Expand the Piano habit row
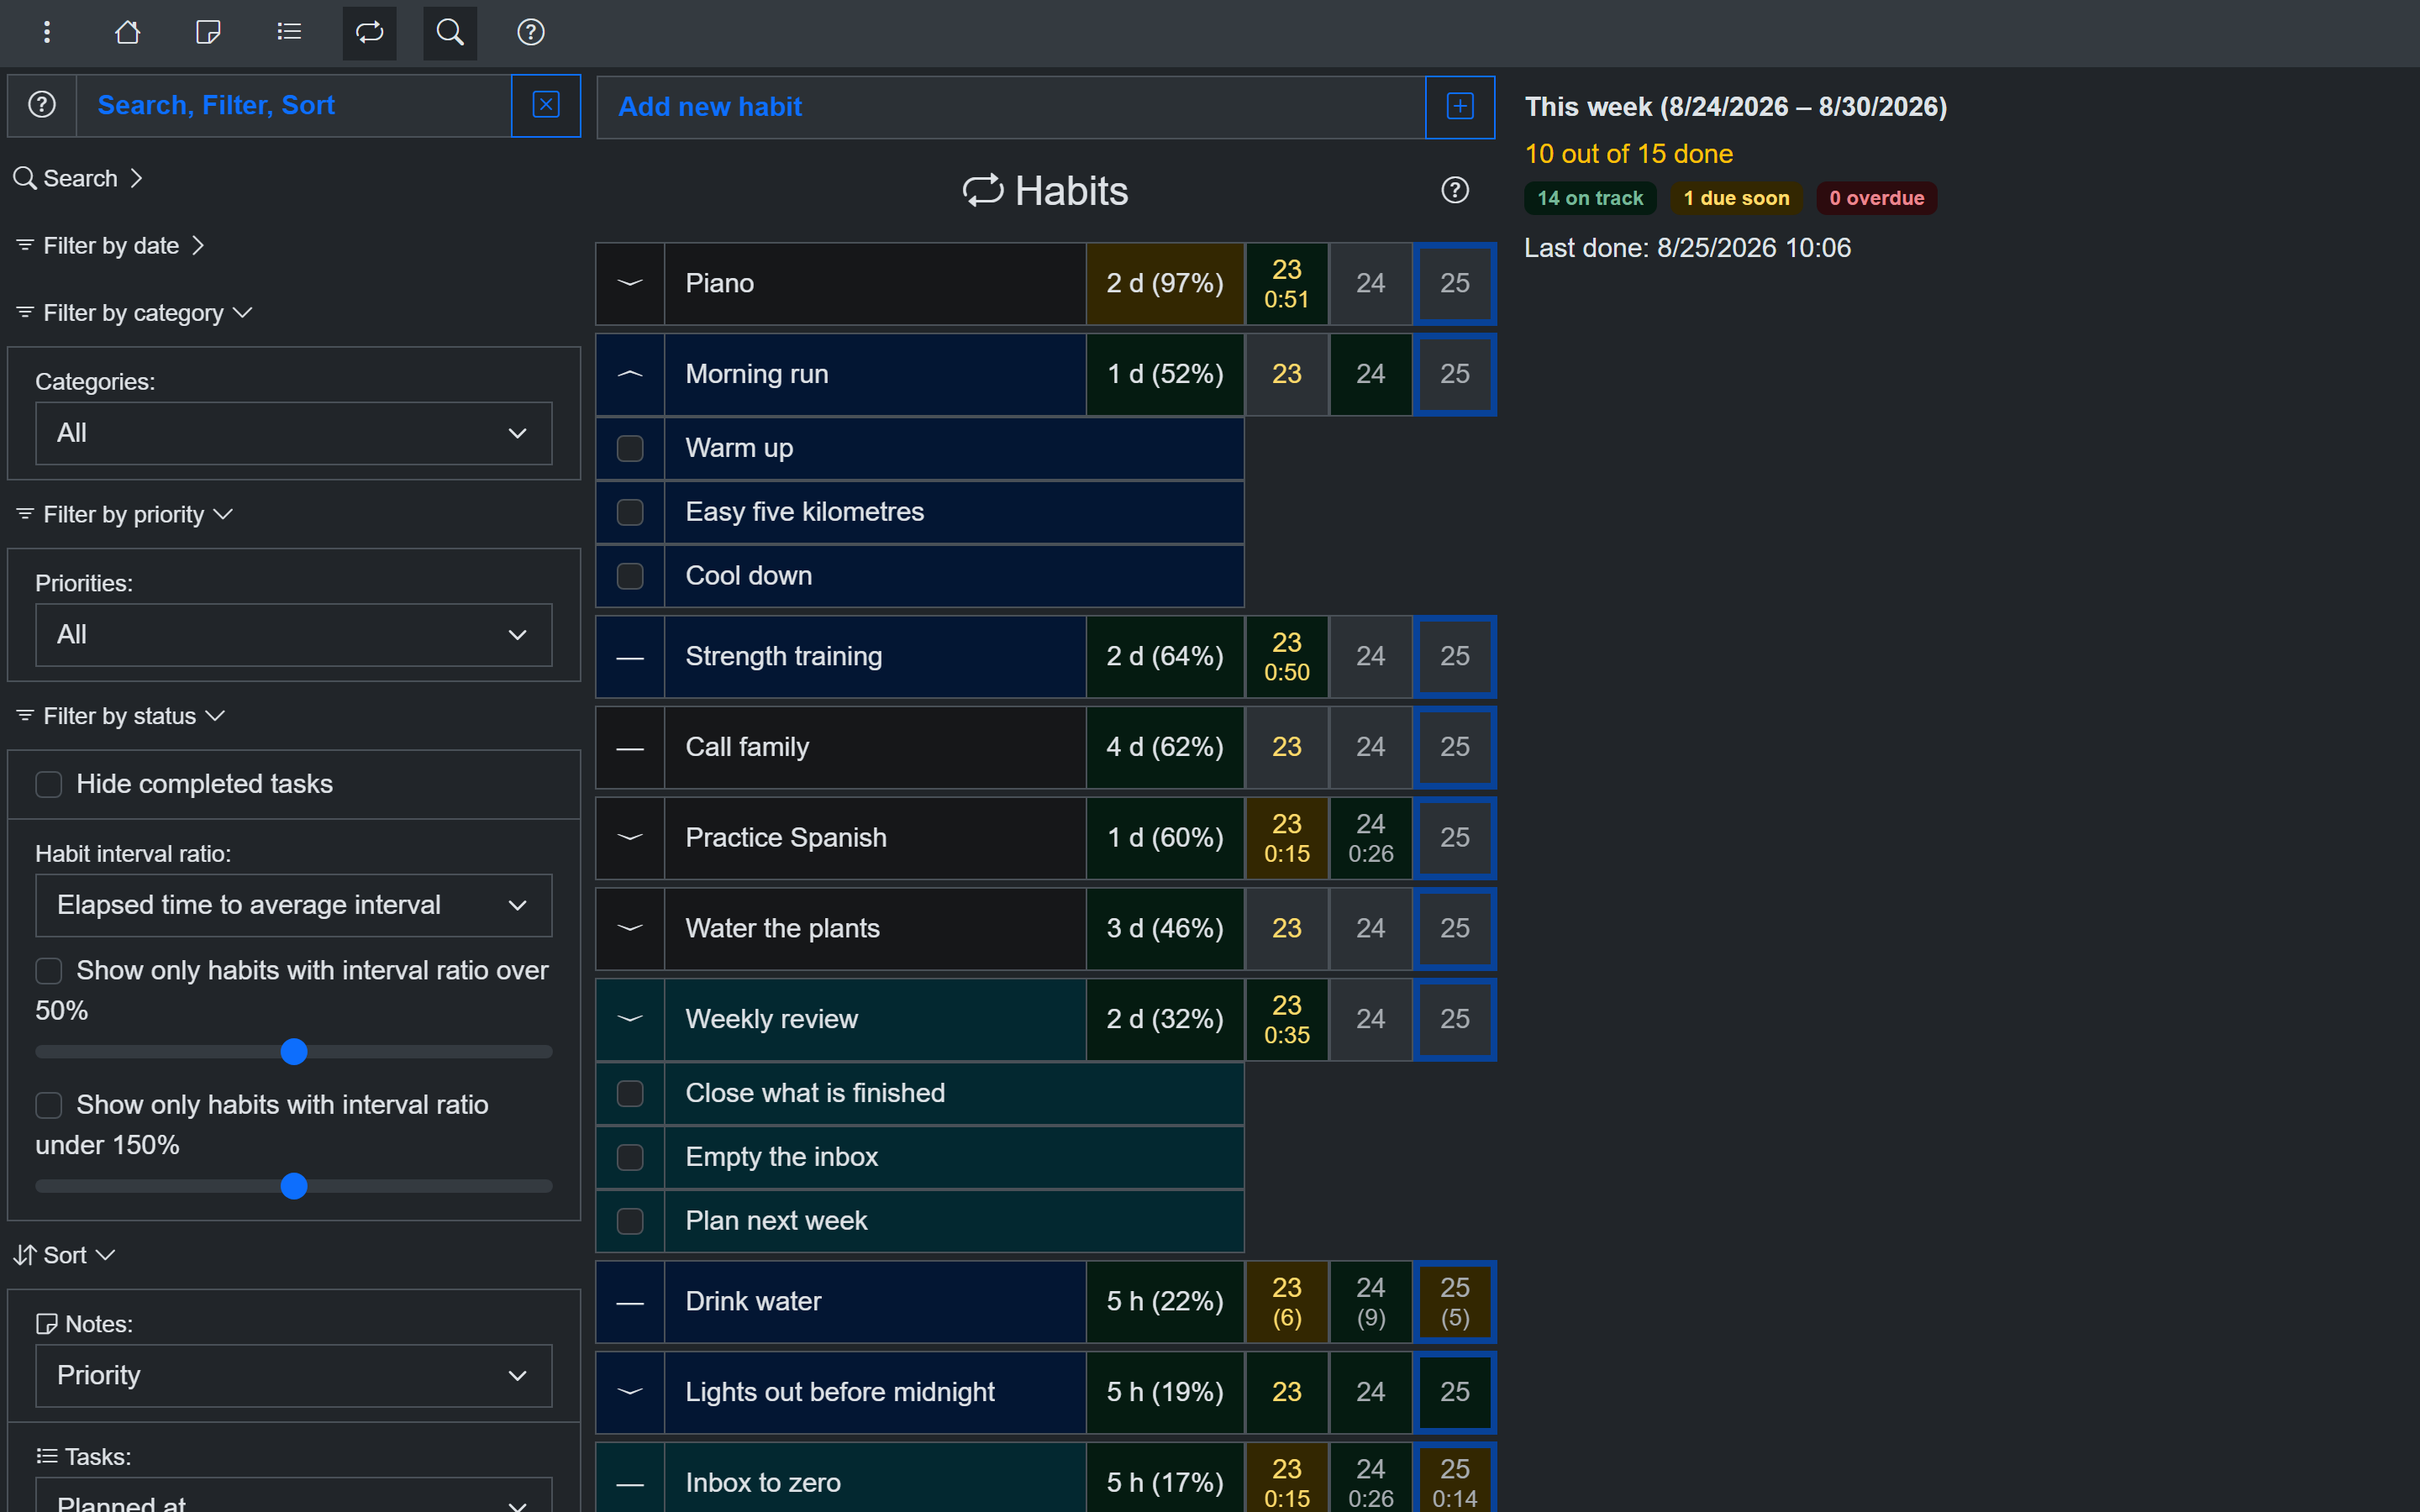This screenshot has width=2420, height=1512. (630, 283)
